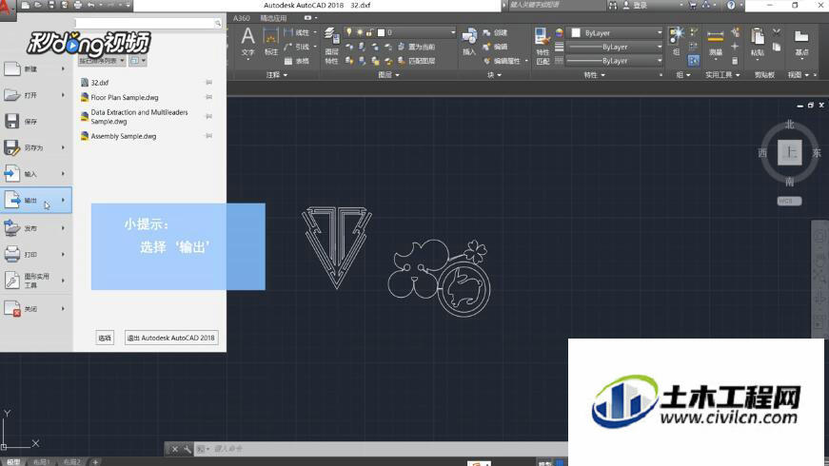Click the 选项 (Options) button
The image size is (829, 466).
click(x=105, y=338)
